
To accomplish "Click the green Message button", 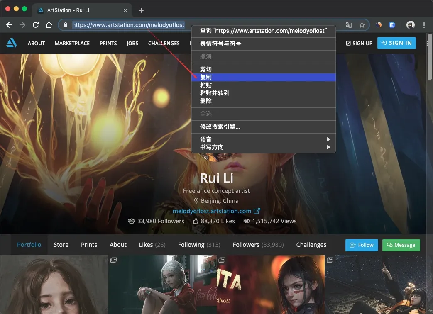I will pyautogui.click(x=401, y=245).
